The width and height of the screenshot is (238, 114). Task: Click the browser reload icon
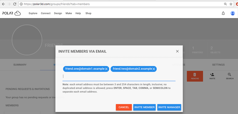15,4
